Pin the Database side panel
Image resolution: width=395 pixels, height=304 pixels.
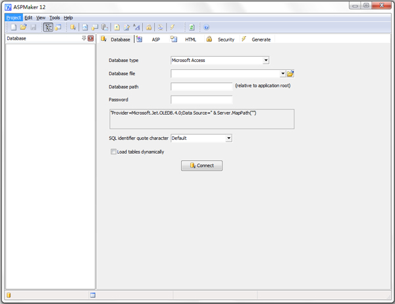click(x=84, y=39)
